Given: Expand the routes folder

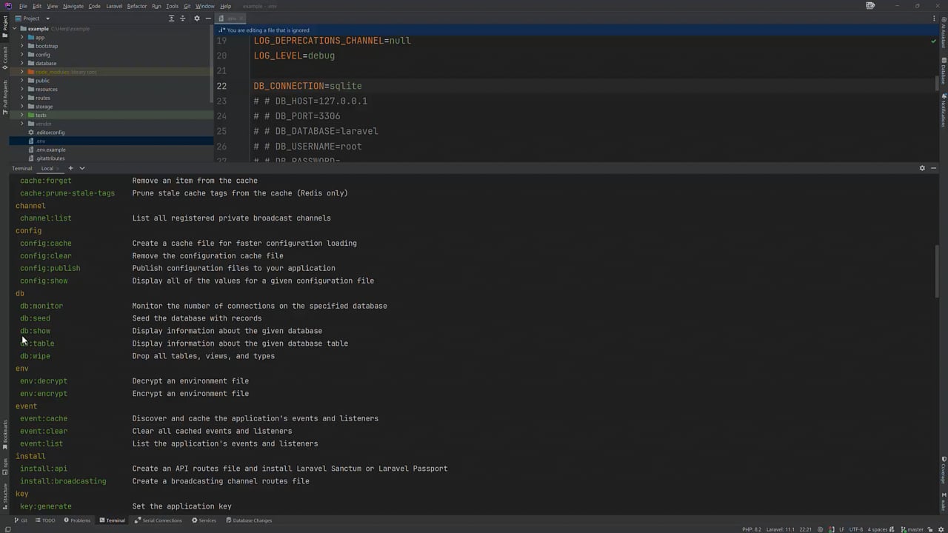Looking at the screenshot, I should coord(22,98).
